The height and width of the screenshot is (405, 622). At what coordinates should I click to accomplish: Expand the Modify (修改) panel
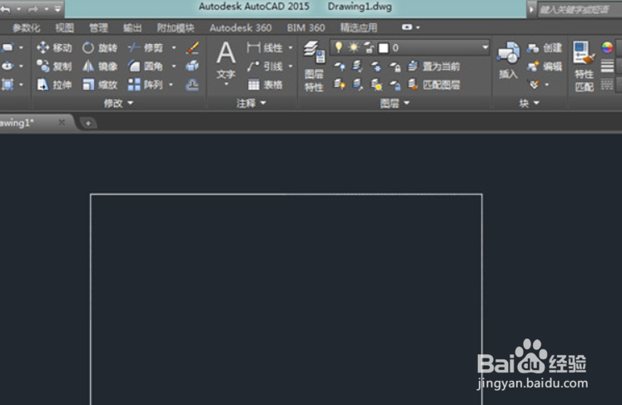(118, 103)
